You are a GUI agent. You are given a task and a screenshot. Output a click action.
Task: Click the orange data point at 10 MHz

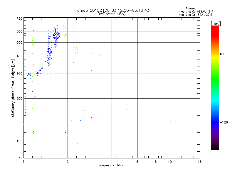point(170,121)
